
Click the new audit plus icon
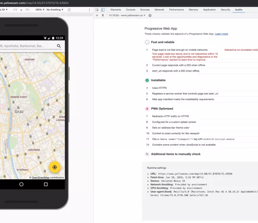point(97,15)
